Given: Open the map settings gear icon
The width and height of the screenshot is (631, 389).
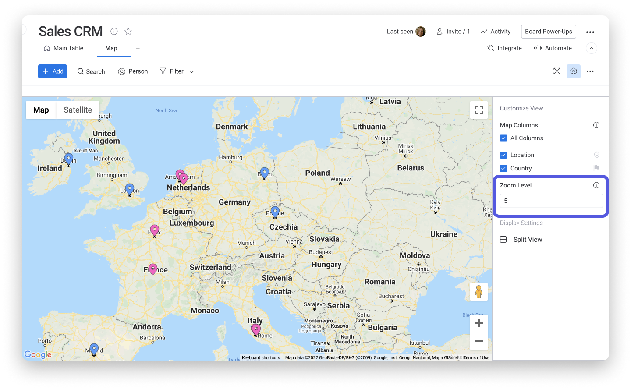Looking at the screenshot, I should click(574, 71).
